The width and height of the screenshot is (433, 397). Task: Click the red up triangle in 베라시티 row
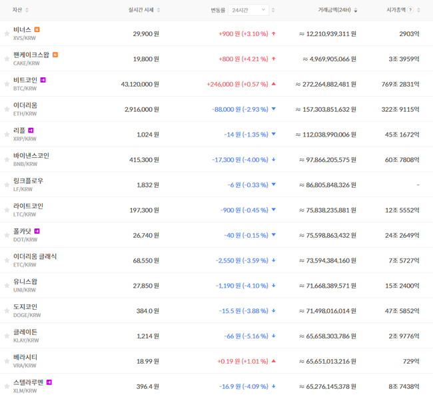[274, 361]
